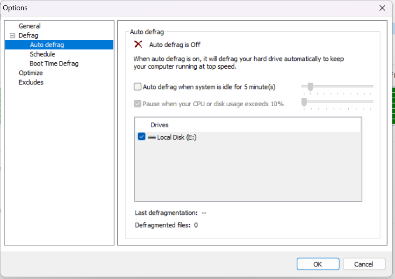Click the Local Disk (E:) drive icon
The width and height of the screenshot is (395, 279).
point(151,137)
